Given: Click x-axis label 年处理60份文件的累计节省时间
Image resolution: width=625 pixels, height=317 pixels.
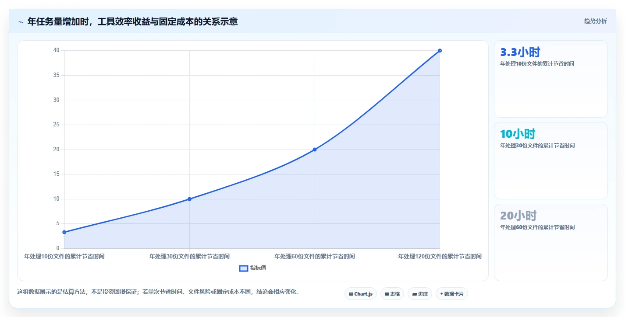Looking at the screenshot, I should click(315, 256).
